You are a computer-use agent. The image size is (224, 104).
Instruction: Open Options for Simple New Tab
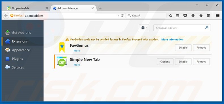165,62
